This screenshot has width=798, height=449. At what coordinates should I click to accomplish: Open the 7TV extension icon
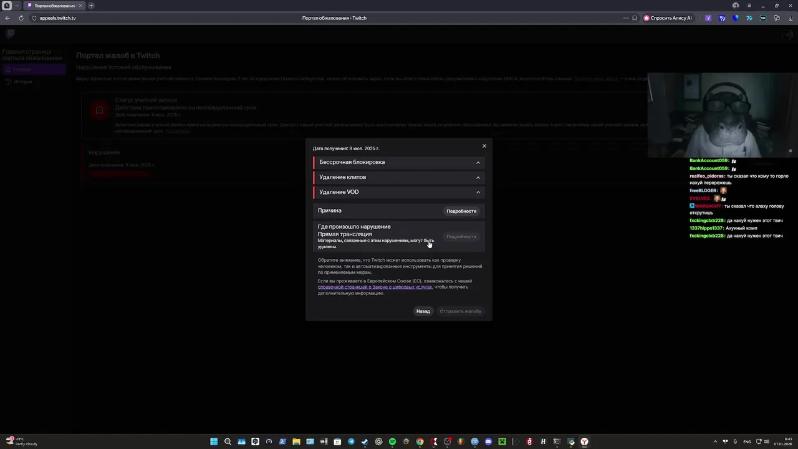tap(749, 18)
